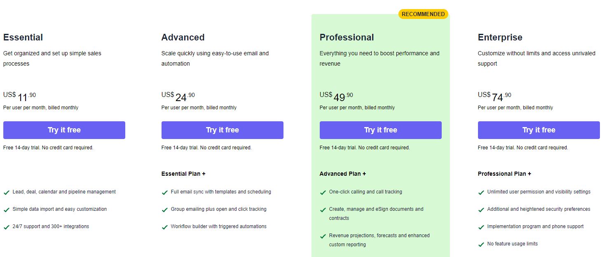Click checkmark next to Simple data import
602x257 pixels.
pos(7,210)
